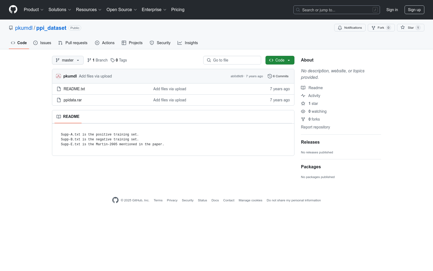Open the pkumdl avatar image
433x271 pixels.
click(x=58, y=76)
